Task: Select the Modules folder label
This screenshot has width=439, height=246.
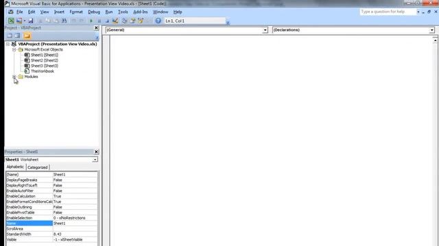Action: point(31,77)
